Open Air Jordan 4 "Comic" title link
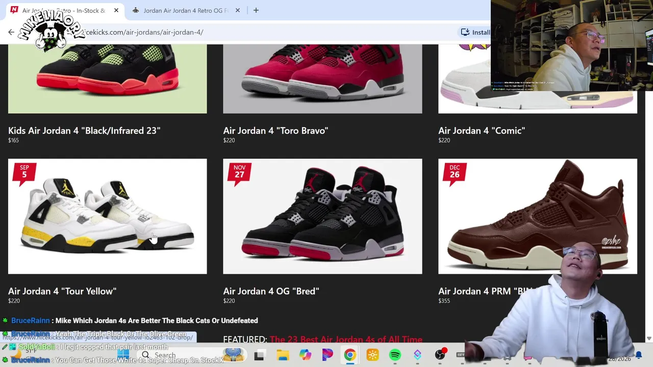Viewport: 653px width, 367px height. point(482,130)
